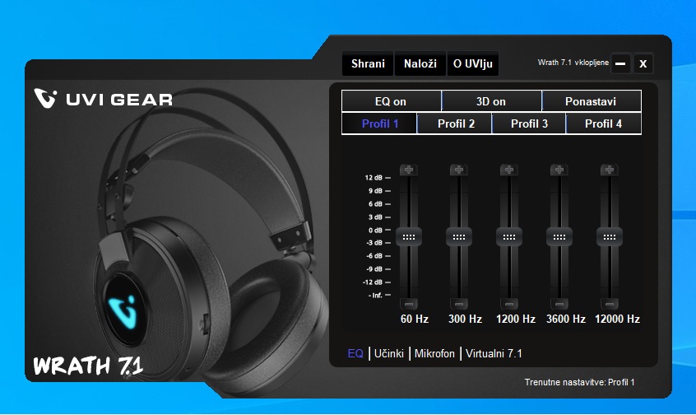Screen dimensions: 696x415
Task: Open the O UVIju about page
Action: tap(473, 63)
